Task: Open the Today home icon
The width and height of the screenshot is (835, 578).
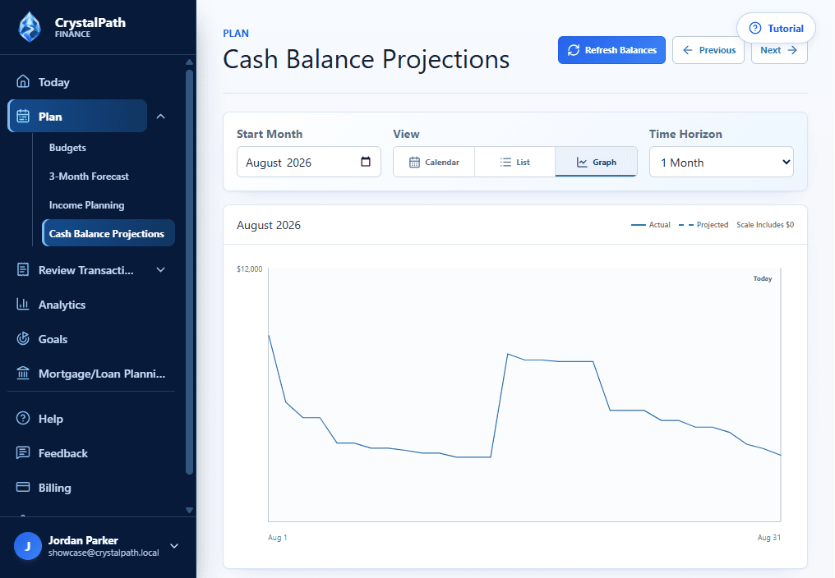Action: pos(23,81)
